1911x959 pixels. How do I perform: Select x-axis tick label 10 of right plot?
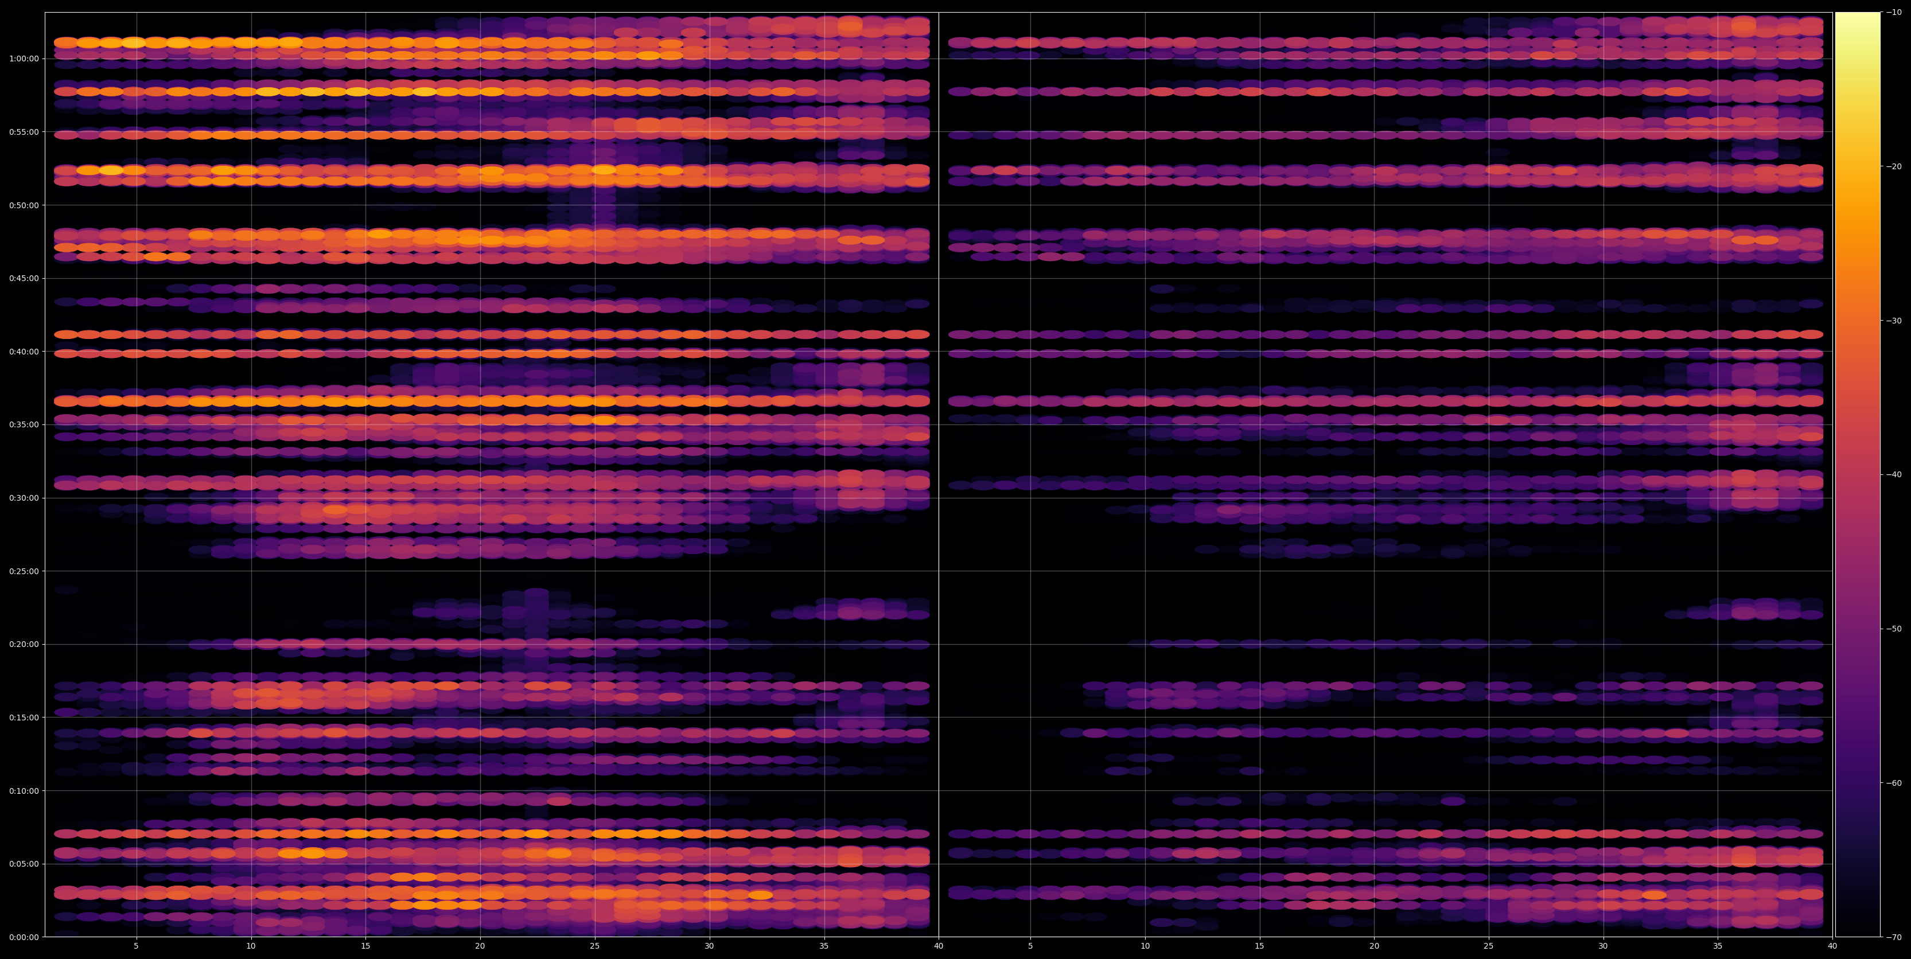pyautogui.click(x=1146, y=946)
